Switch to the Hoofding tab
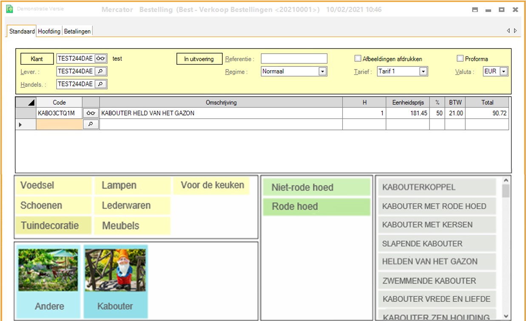 pyautogui.click(x=49, y=31)
